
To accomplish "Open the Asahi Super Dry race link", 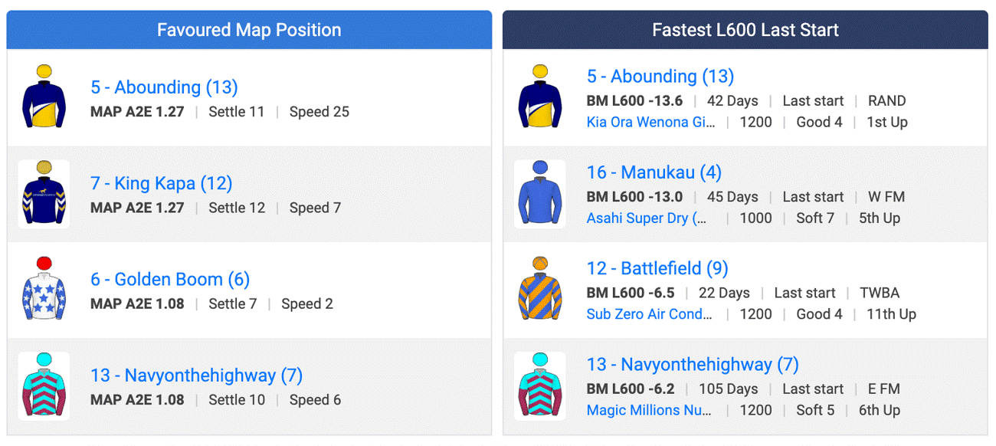I will [x=647, y=218].
